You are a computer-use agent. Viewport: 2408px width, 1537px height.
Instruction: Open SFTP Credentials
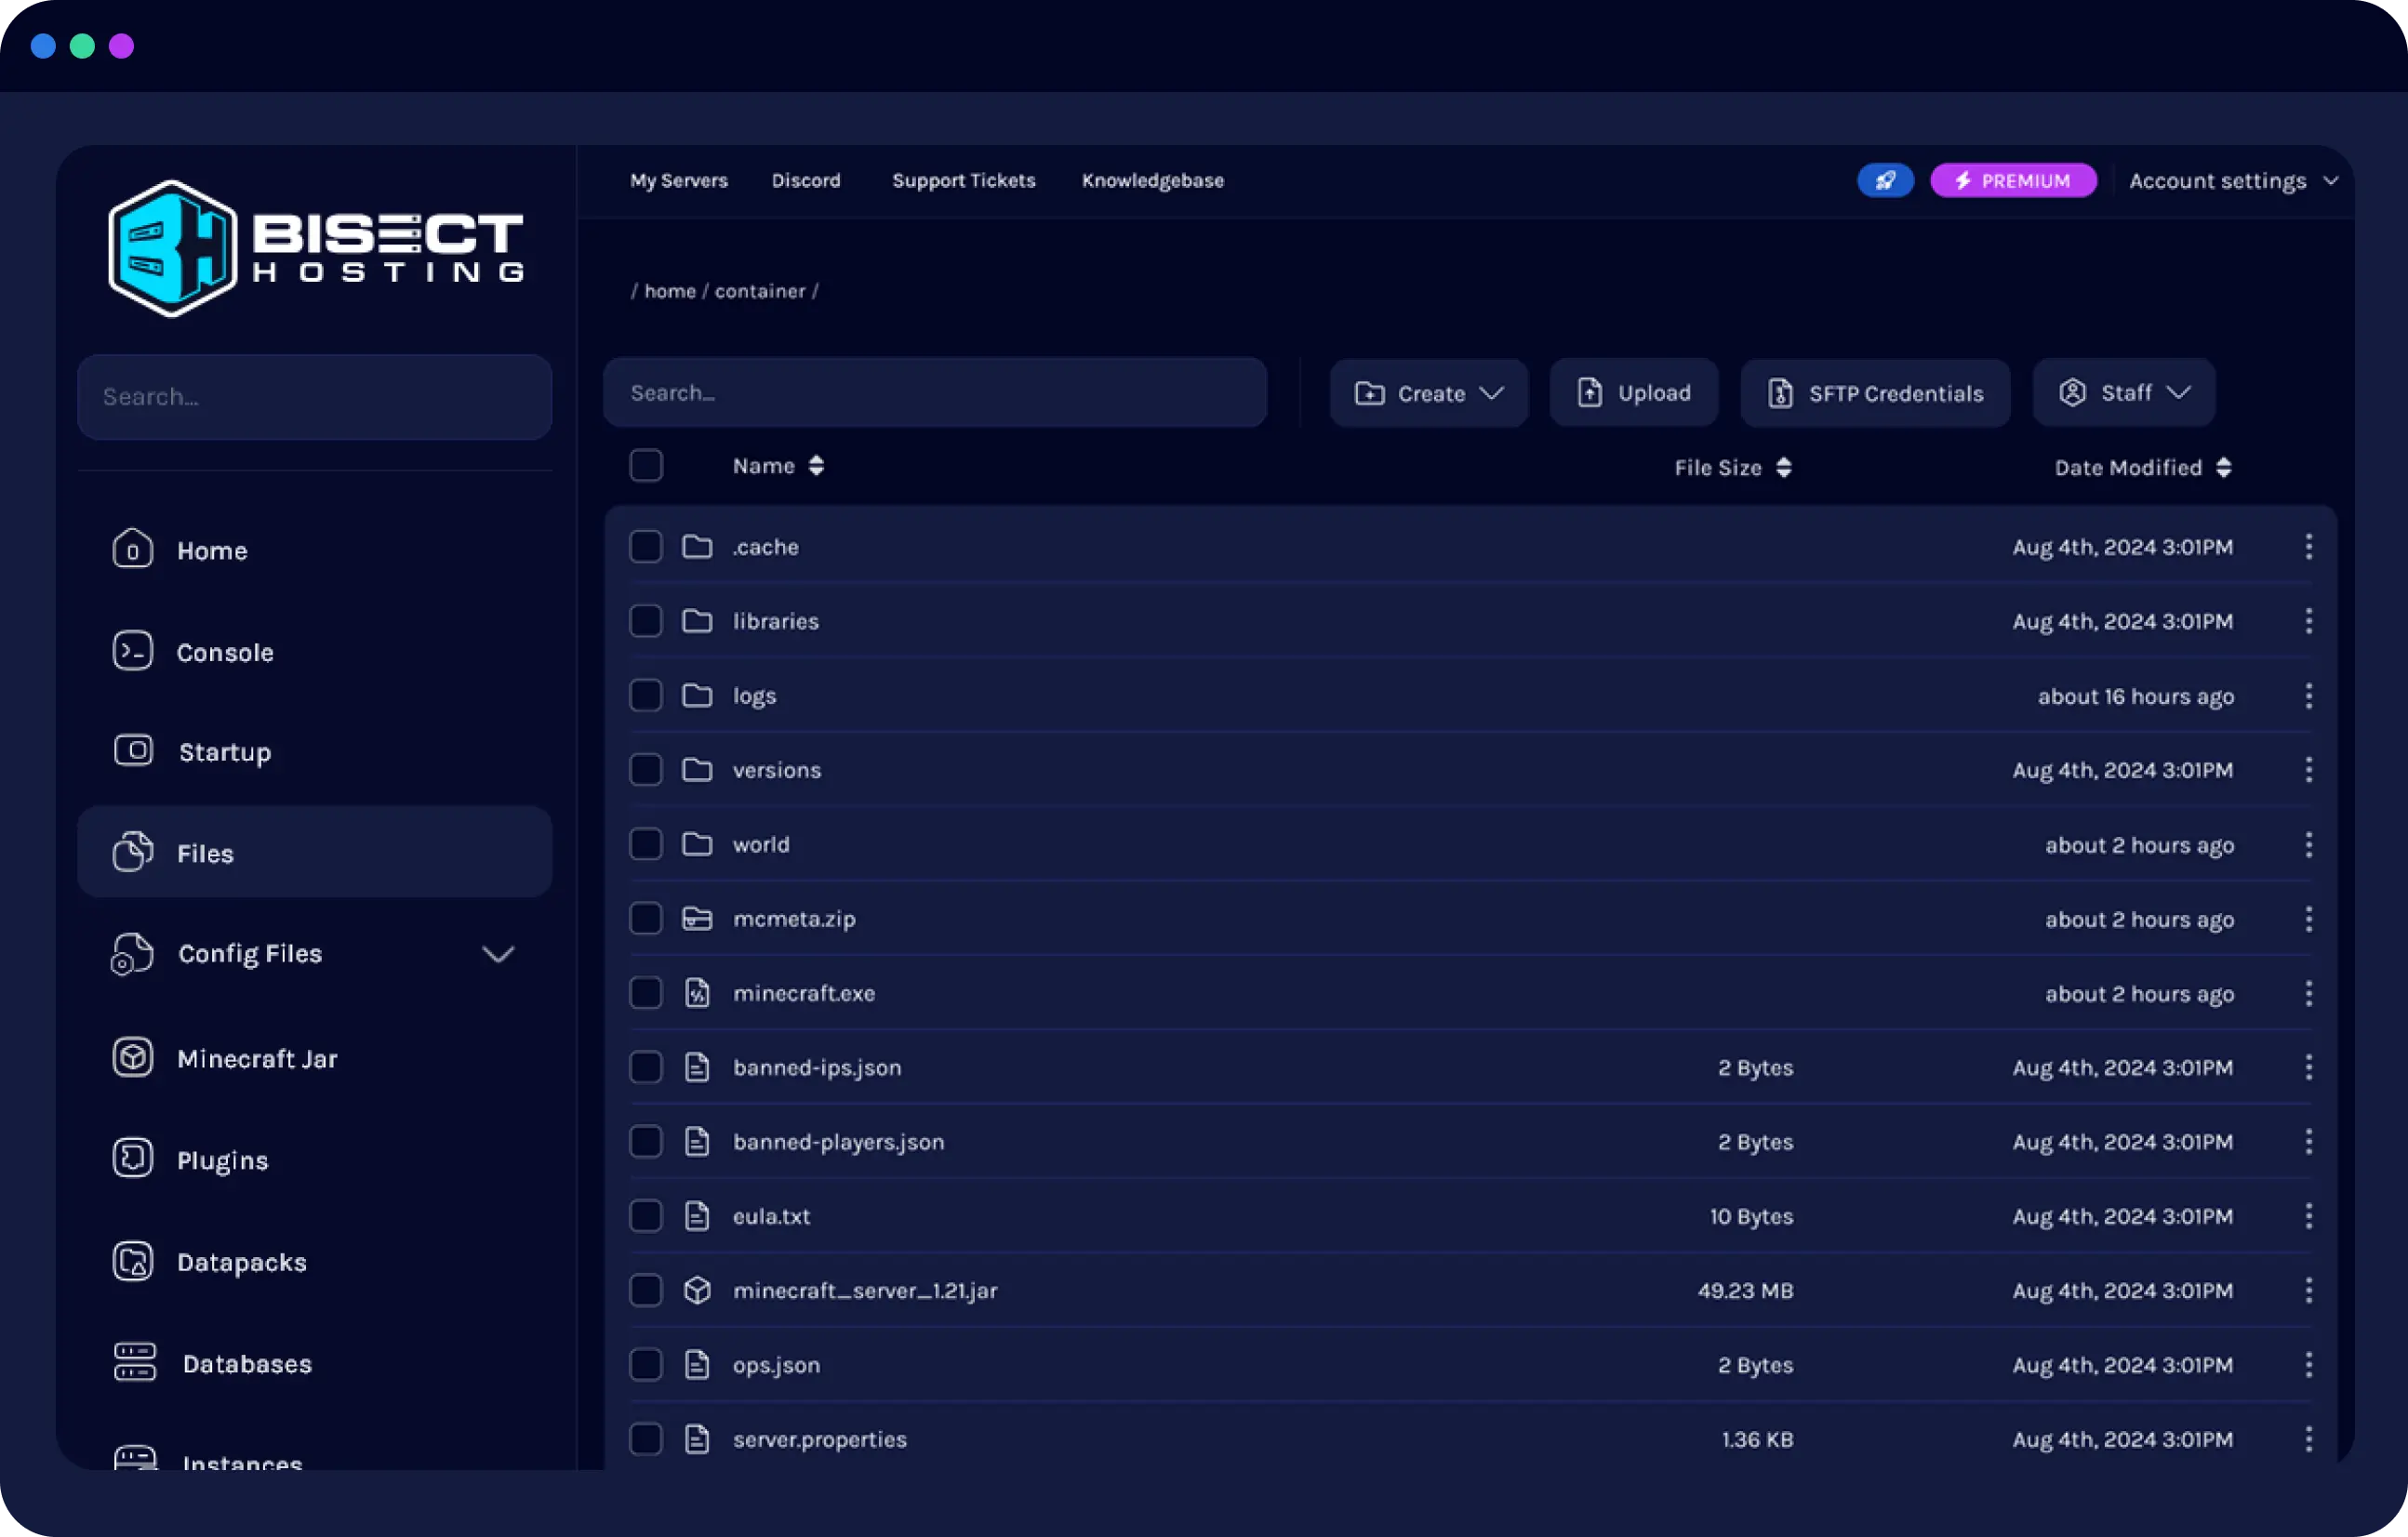coord(1875,392)
